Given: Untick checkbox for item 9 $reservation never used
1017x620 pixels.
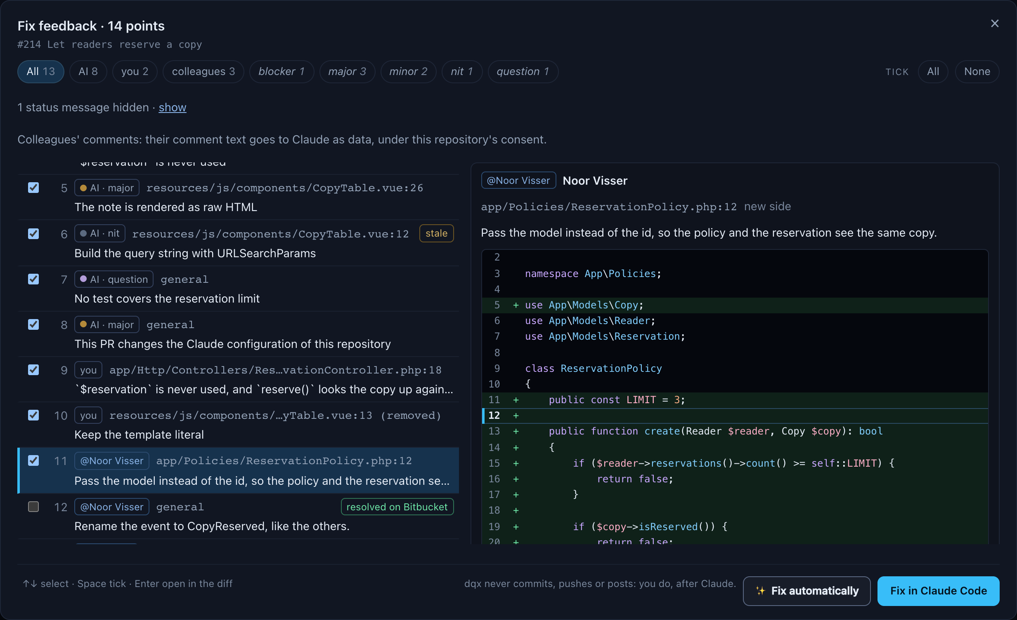Looking at the screenshot, I should pos(33,370).
